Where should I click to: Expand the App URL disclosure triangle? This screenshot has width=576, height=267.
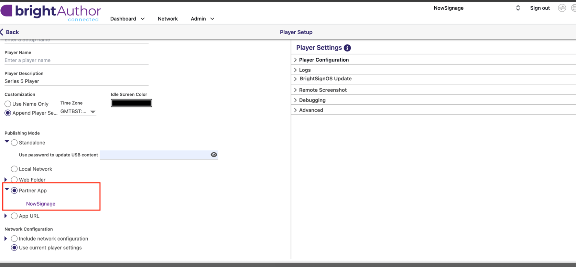[6, 216]
